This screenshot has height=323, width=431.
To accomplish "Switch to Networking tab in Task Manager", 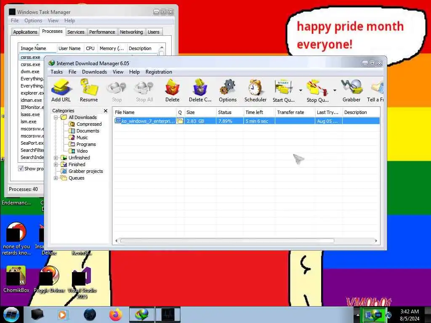I will coord(131,32).
